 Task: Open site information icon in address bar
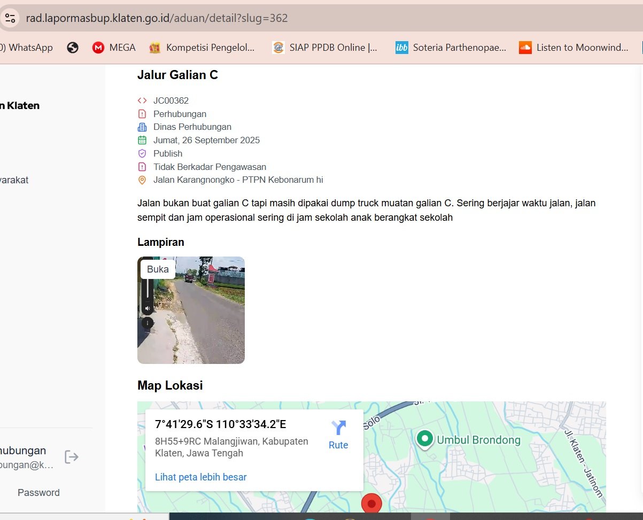coord(10,18)
